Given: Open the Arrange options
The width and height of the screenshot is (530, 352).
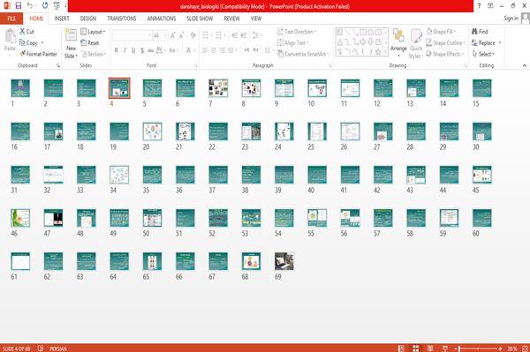Looking at the screenshot, I should click(398, 42).
